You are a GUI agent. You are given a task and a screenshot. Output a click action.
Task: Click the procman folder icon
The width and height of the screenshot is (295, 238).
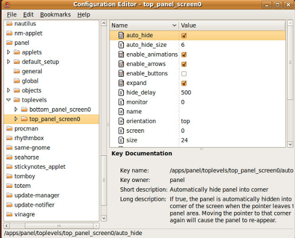[9, 129]
